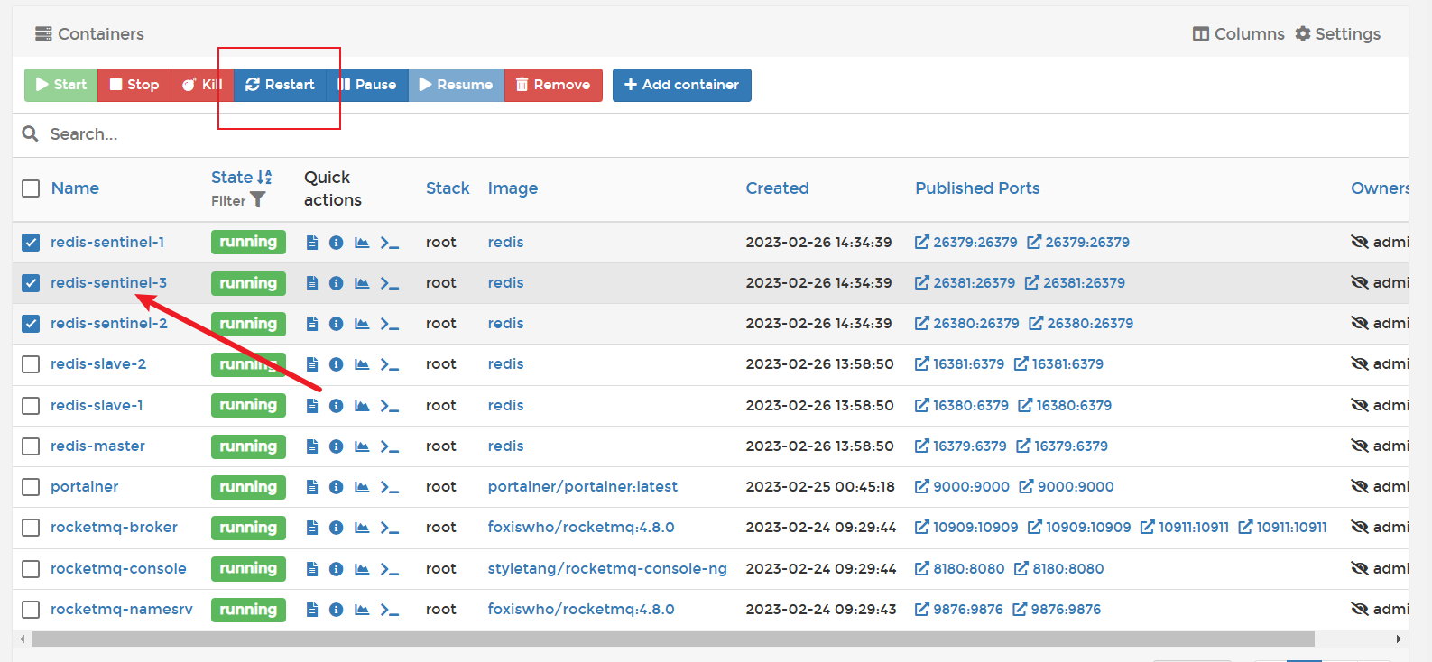Open logs icon for rocketmq-namesrv
The width and height of the screenshot is (1432, 662).
tap(312, 610)
